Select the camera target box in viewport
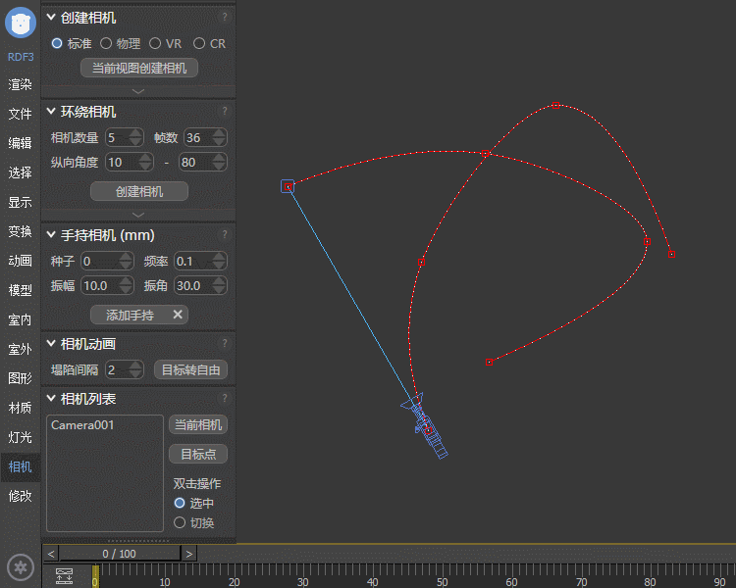736x588 pixels. coord(288,186)
